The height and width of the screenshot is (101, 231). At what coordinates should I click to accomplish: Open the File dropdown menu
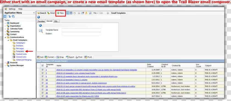(x=96, y=13)
